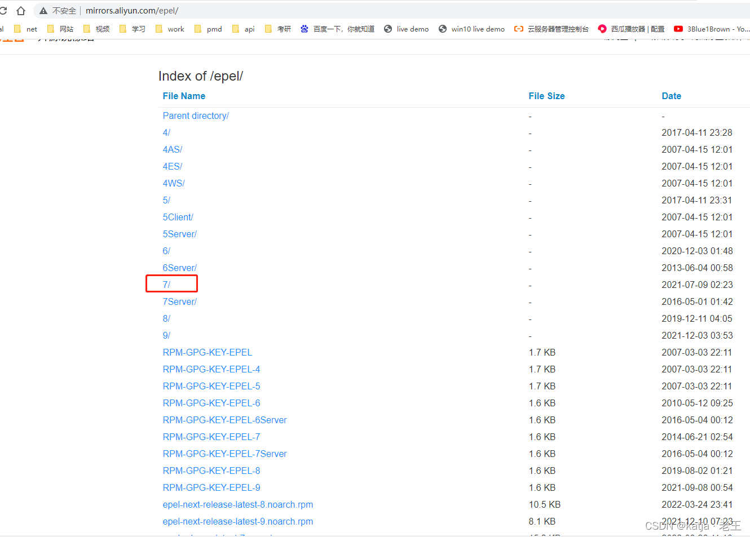Open the 视频 bookmark folder
This screenshot has width=750, height=537.
[96, 29]
